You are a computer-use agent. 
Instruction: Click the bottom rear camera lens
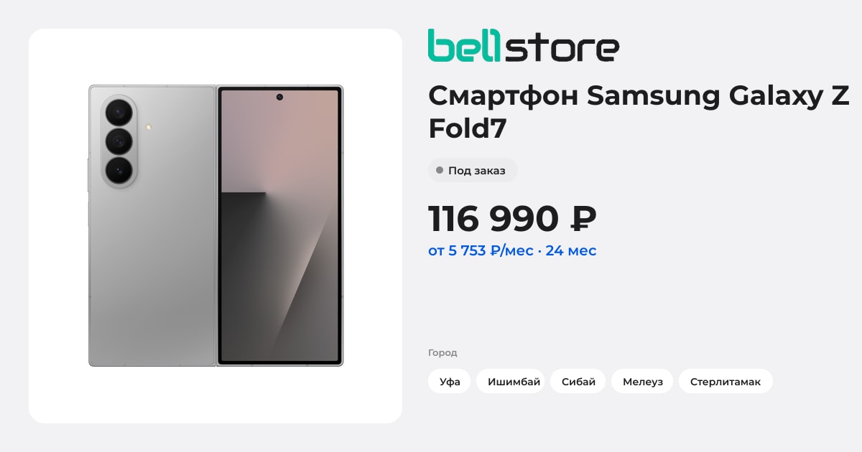point(119,170)
